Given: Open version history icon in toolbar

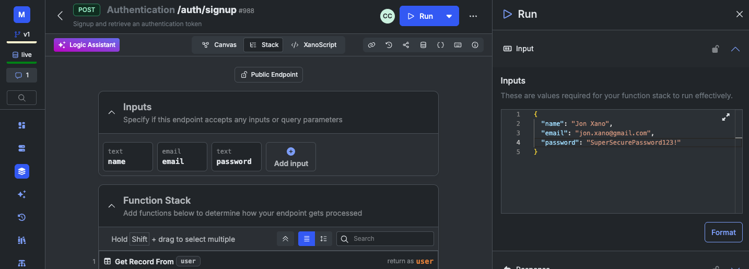Looking at the screenshot, I should coord(389,45).
